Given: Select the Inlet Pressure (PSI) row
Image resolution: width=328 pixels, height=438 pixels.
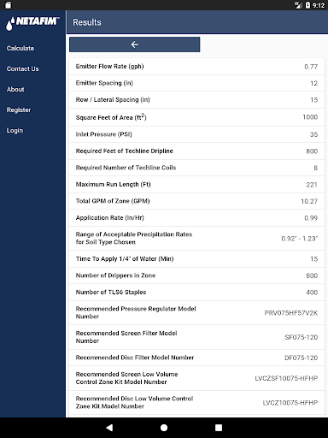Looking at the screenshot, I should (196, 134).
